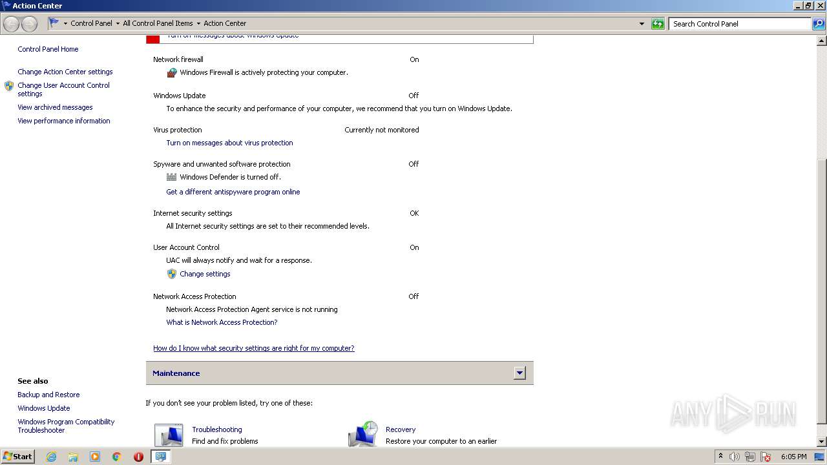Open View performance information link
The image size is (827, 465).
click(x=64, y=121)
